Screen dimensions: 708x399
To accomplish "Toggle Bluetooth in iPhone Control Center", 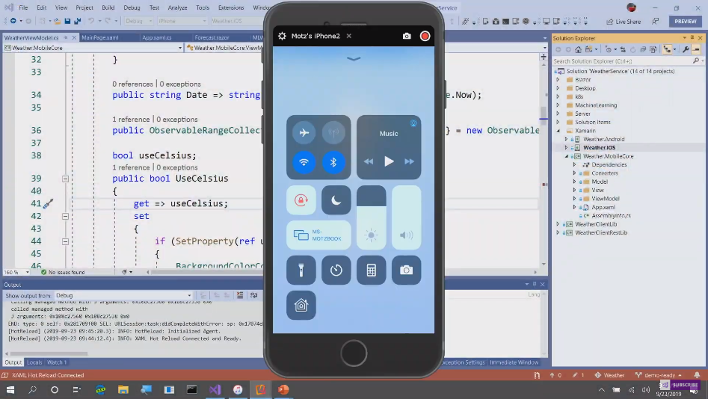I will coord(333,162).
